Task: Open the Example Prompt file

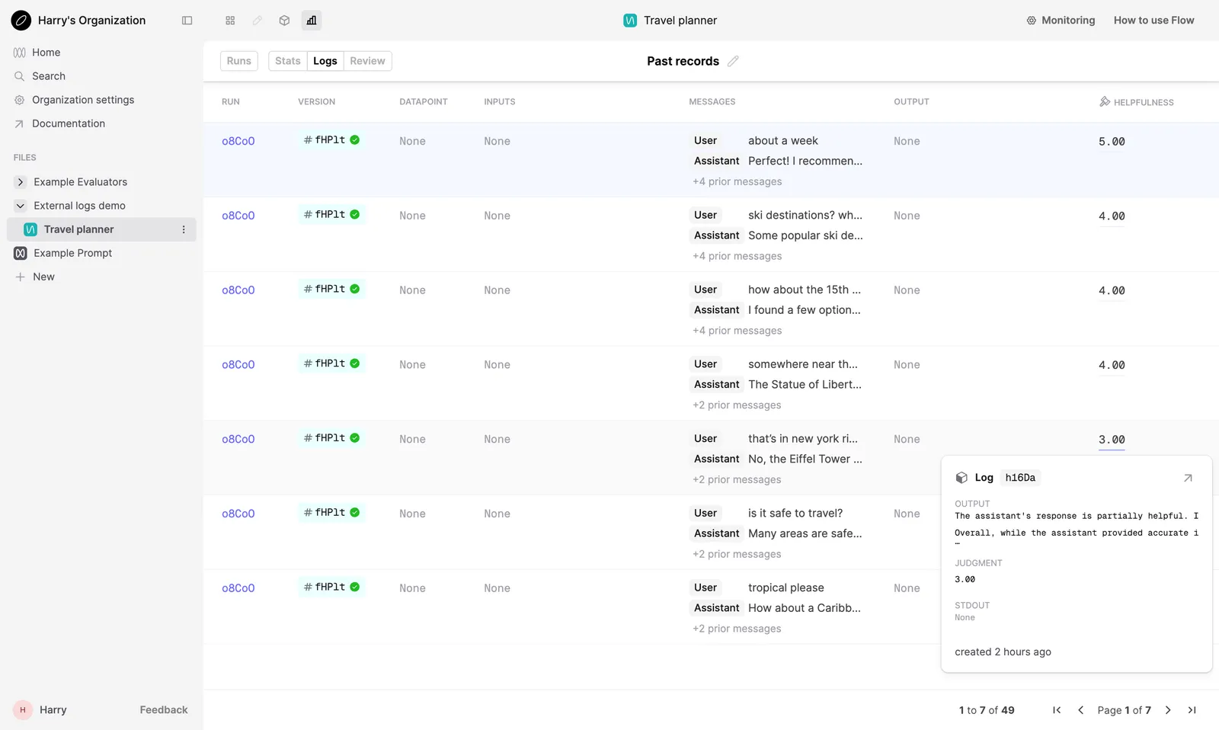Action: coord(72,253)
